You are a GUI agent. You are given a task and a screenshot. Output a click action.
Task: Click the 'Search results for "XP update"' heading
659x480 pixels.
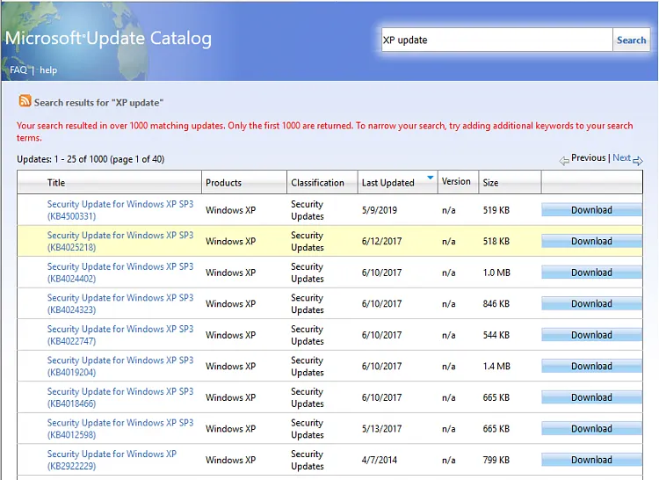coord(98,103)
